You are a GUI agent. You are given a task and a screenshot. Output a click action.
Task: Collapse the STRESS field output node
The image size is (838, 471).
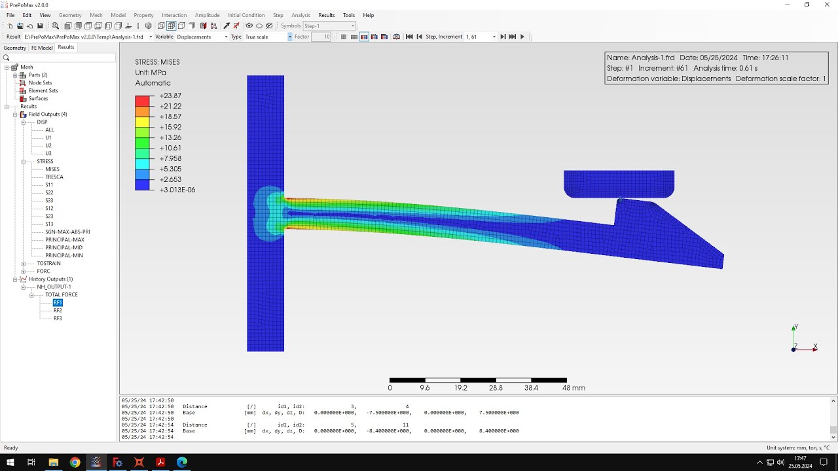click(x=23, y=161)
